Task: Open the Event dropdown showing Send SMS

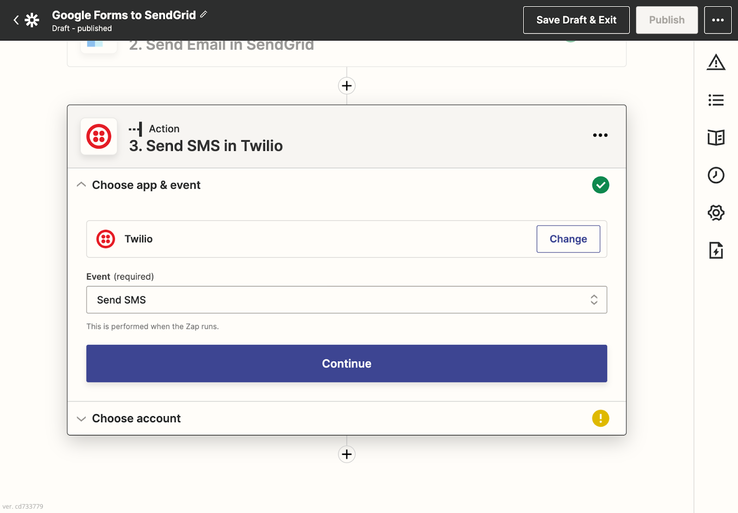Action: (x=346, y=300)
